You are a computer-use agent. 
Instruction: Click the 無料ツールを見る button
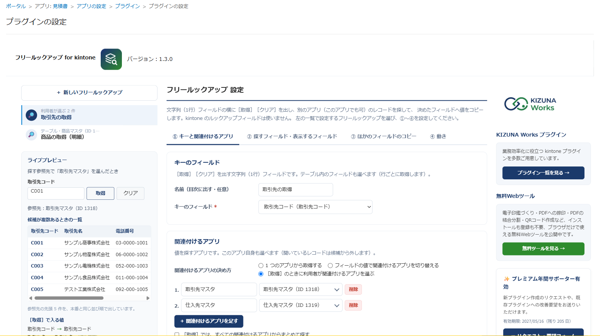543,249
